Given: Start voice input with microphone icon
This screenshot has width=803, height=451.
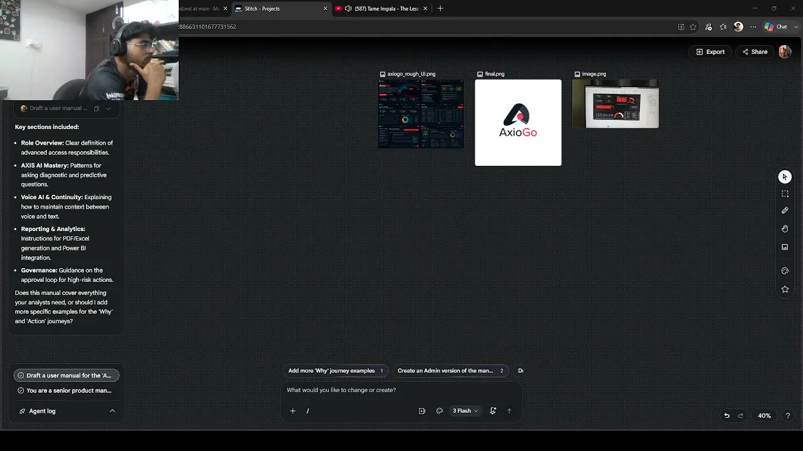Looking at the screenshot, I should tap(492, 411).
